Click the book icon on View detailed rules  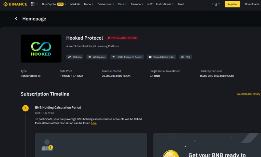tap(150, 57)
